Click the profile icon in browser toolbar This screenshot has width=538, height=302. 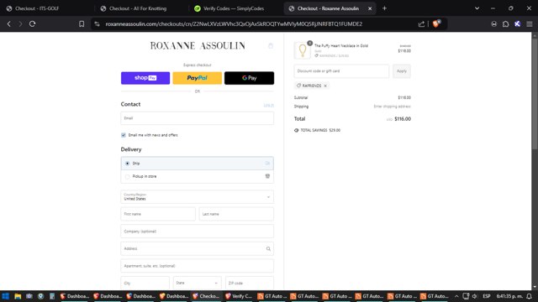493,24
